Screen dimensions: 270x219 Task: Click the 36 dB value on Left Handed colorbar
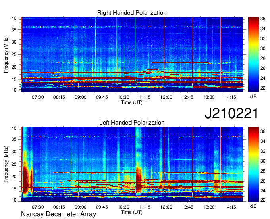(263, 132)
